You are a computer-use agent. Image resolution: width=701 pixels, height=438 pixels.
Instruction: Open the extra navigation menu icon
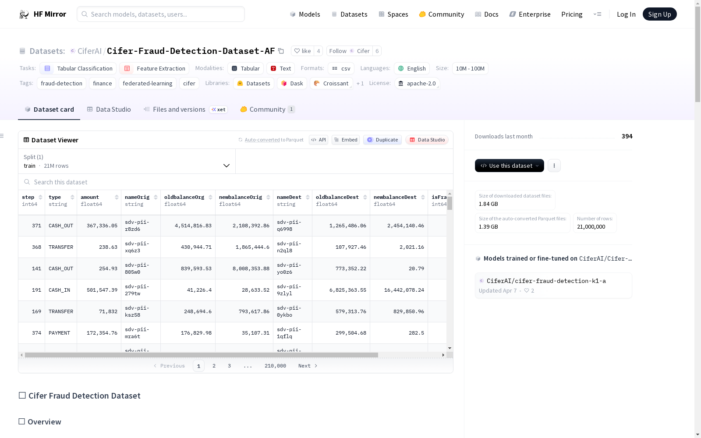point(597,14)
